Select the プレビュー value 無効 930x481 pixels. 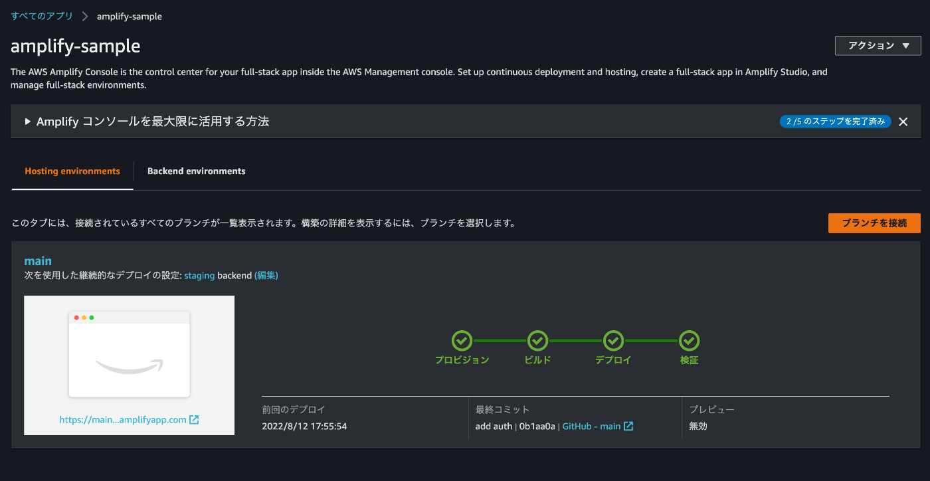(698, 426)
